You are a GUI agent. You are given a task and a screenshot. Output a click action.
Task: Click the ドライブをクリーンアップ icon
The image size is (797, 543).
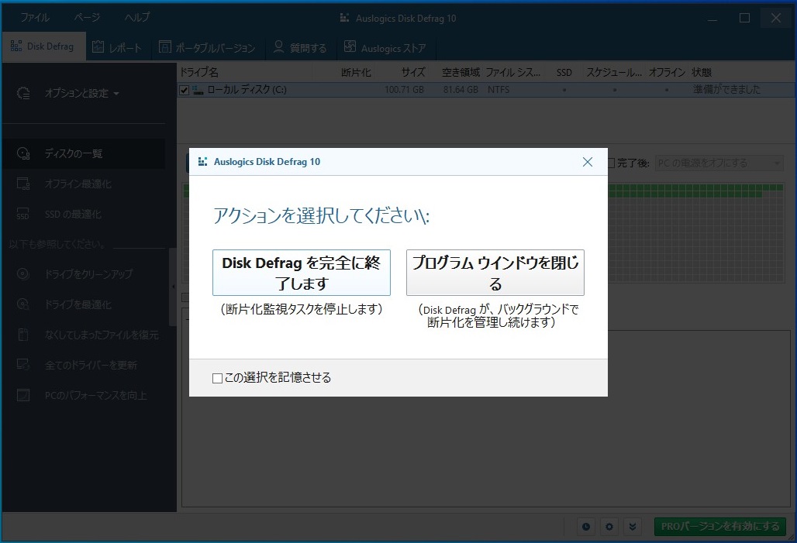(23, 274)
